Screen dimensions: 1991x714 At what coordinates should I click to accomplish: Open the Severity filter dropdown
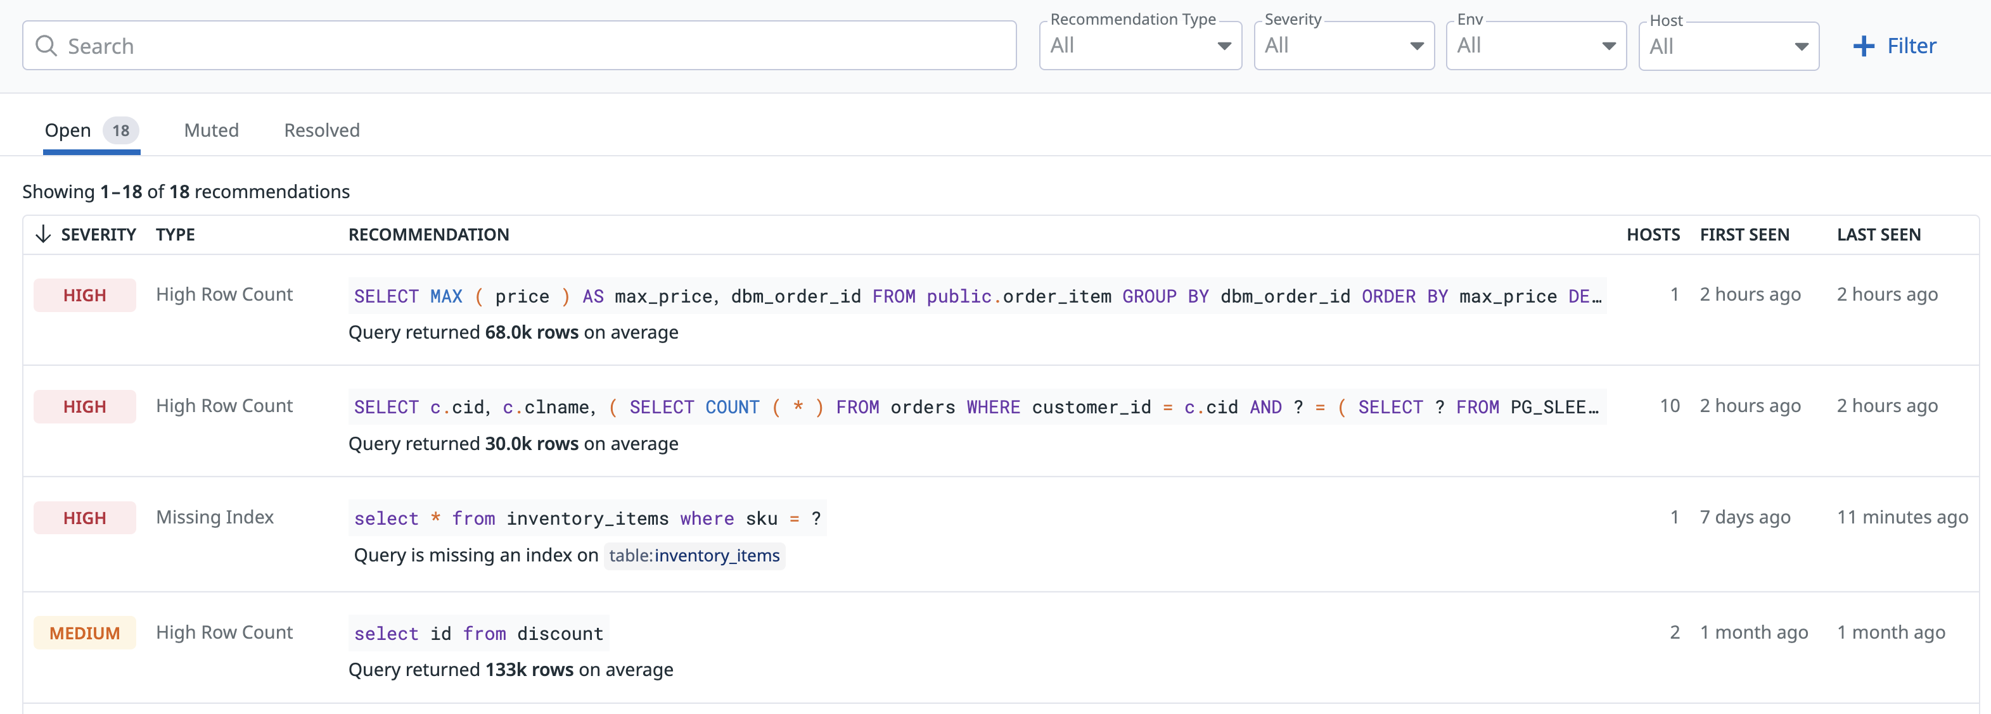[x=1343, y=46]
